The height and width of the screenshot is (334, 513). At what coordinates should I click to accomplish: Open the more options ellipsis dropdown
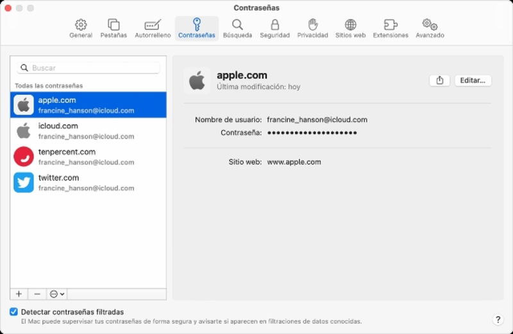[57, 294]
